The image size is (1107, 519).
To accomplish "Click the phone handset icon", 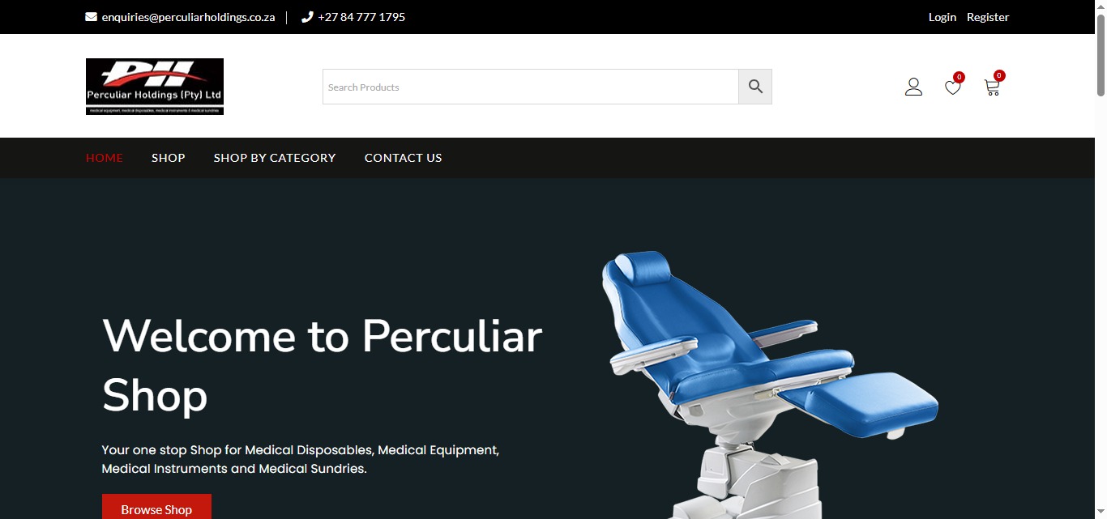I will (307, 17).
